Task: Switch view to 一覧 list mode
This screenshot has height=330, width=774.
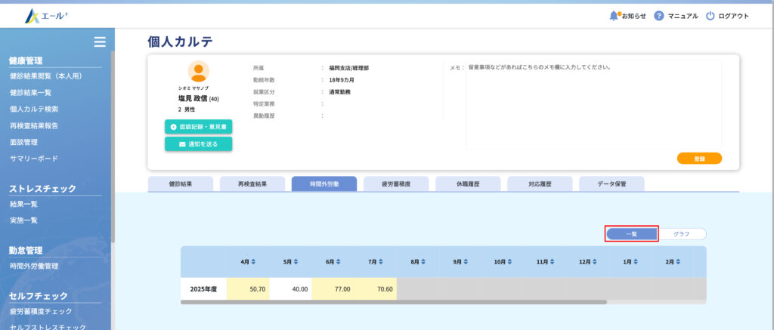Action: [632, 234]
